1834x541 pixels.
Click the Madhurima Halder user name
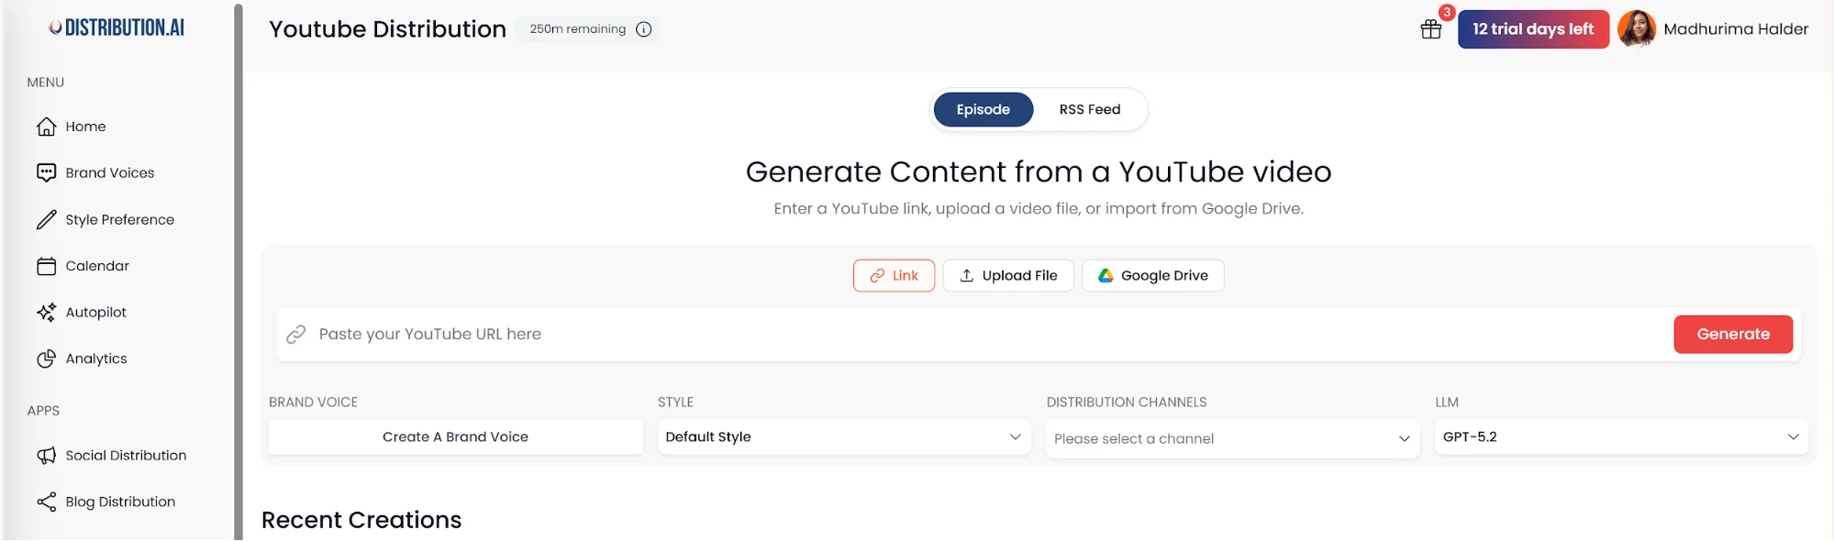[1736, 29]
